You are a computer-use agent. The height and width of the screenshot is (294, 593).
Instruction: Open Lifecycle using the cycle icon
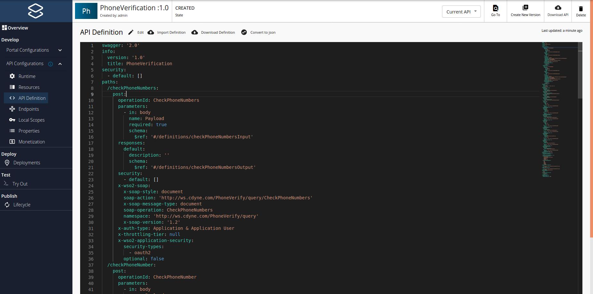click(7, 204)
